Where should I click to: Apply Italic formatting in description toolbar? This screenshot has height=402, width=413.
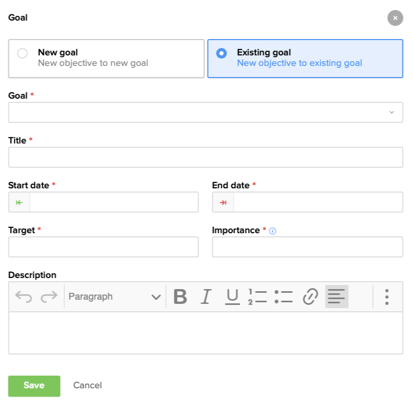click(205, 296)
